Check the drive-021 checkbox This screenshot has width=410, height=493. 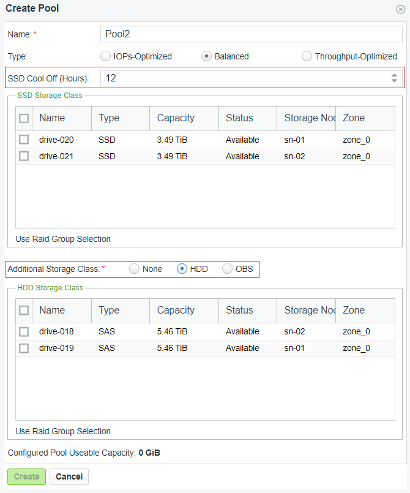24,156
